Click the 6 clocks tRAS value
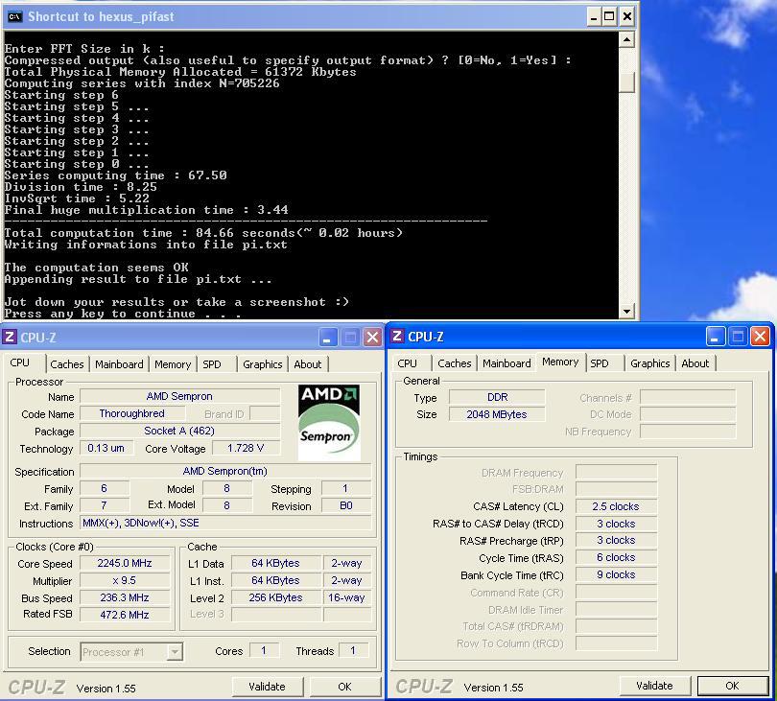The image size is (777, 701). (x=616, y=557)
